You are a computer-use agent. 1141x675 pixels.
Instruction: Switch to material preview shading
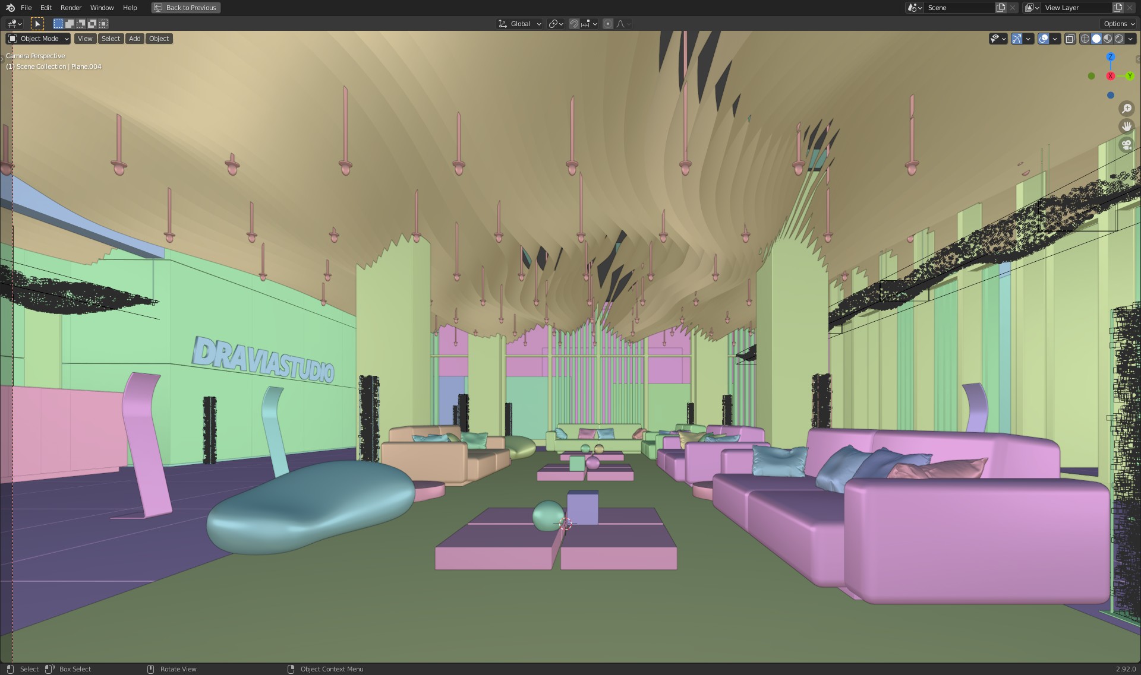pos(1108,39)
